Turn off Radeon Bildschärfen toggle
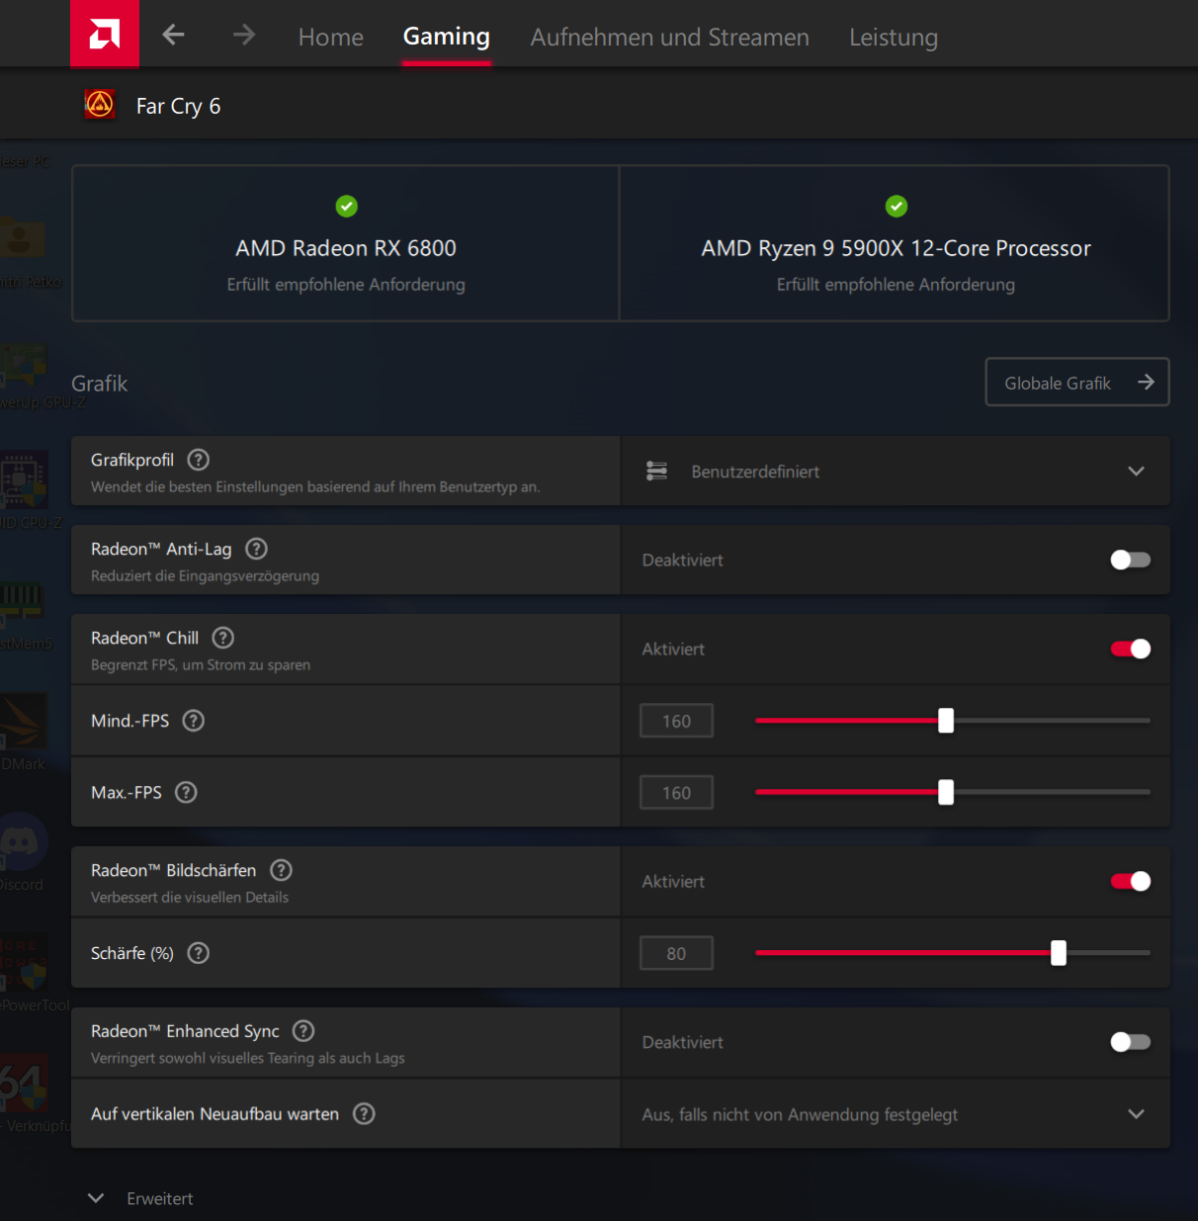Viewport: 1198px width, 1221px height. [1131, 881]
